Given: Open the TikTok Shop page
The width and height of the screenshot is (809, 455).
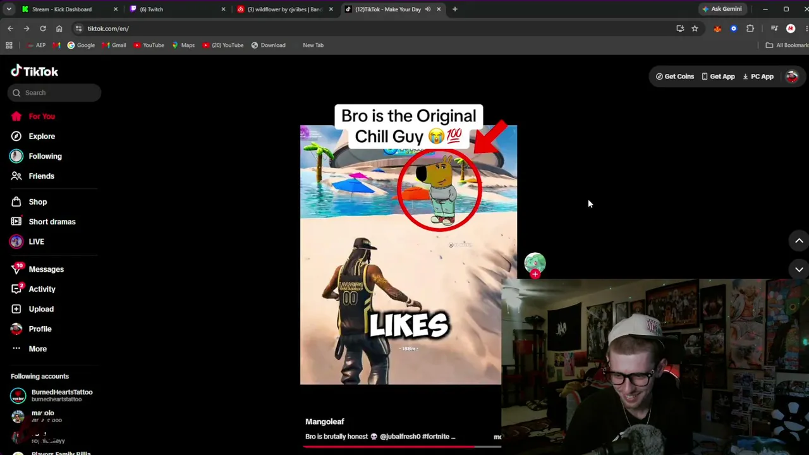Looking at the screenshot, I should point(29,202).
